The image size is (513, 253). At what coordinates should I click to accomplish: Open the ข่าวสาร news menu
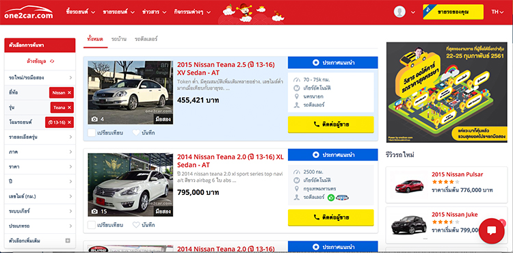pos(154,12)
